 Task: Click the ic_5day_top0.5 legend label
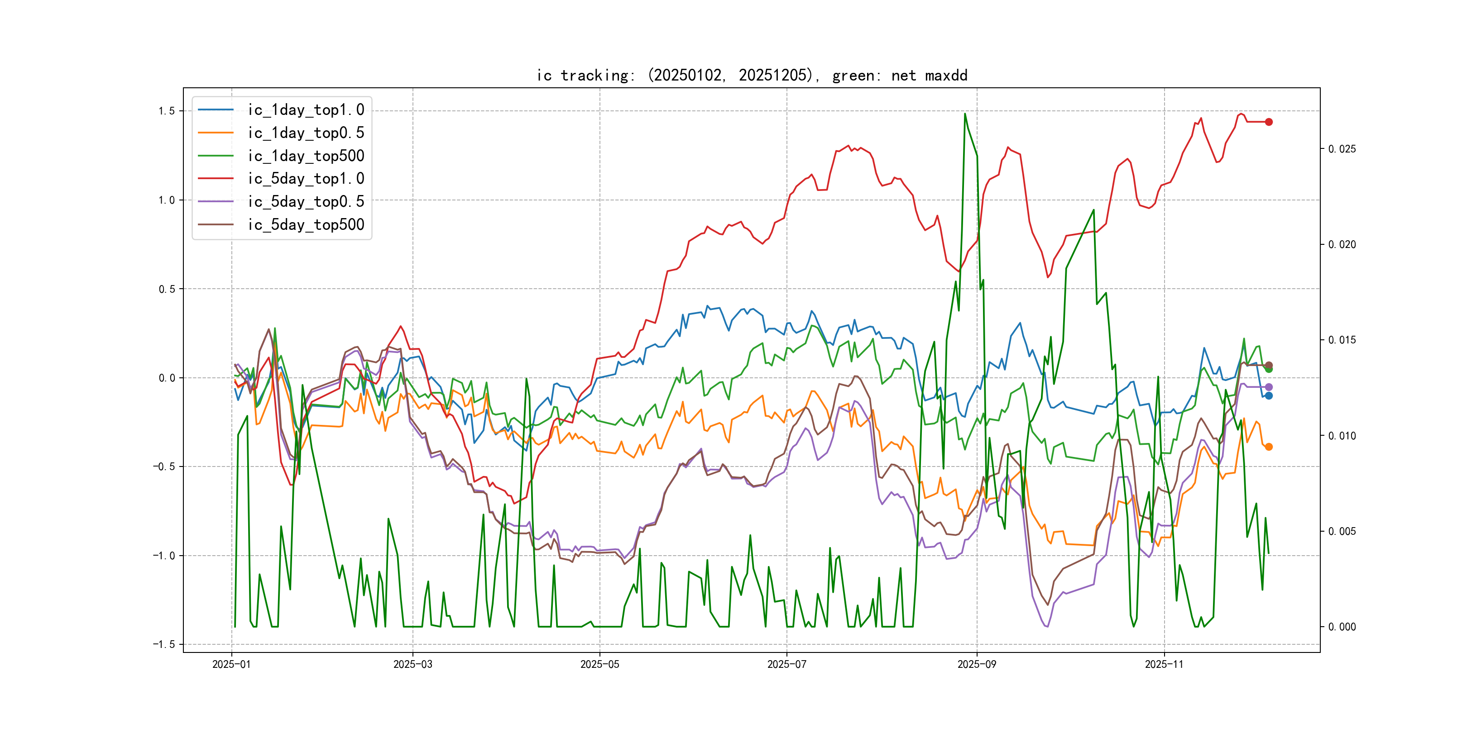306,201
